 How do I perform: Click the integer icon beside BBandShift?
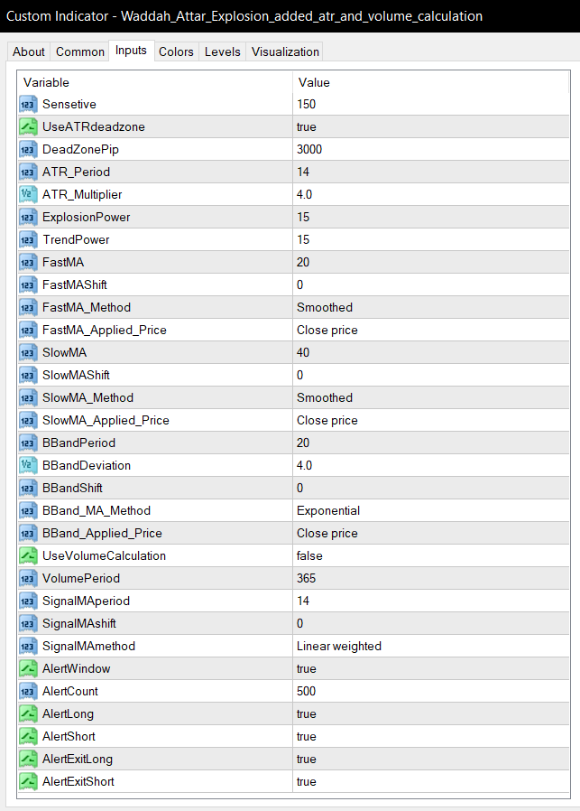point(28,489)
